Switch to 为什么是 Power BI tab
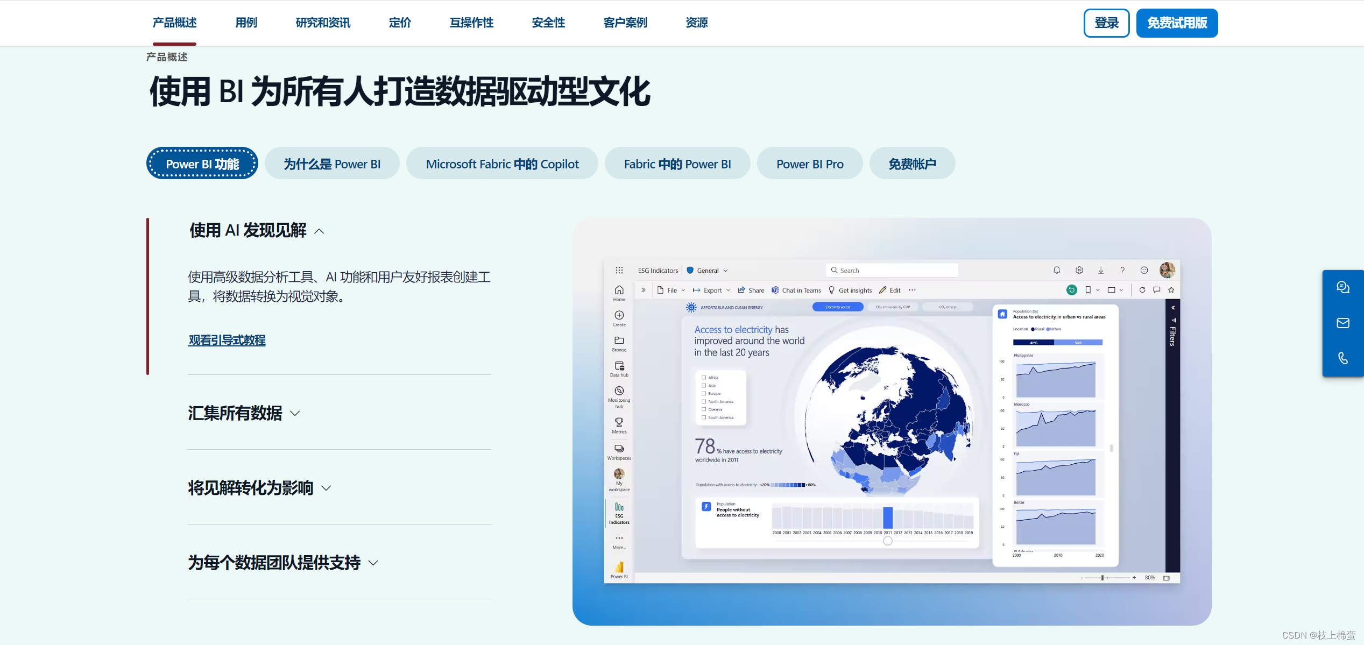1364x645 pixels. click(x=332, y=164)
